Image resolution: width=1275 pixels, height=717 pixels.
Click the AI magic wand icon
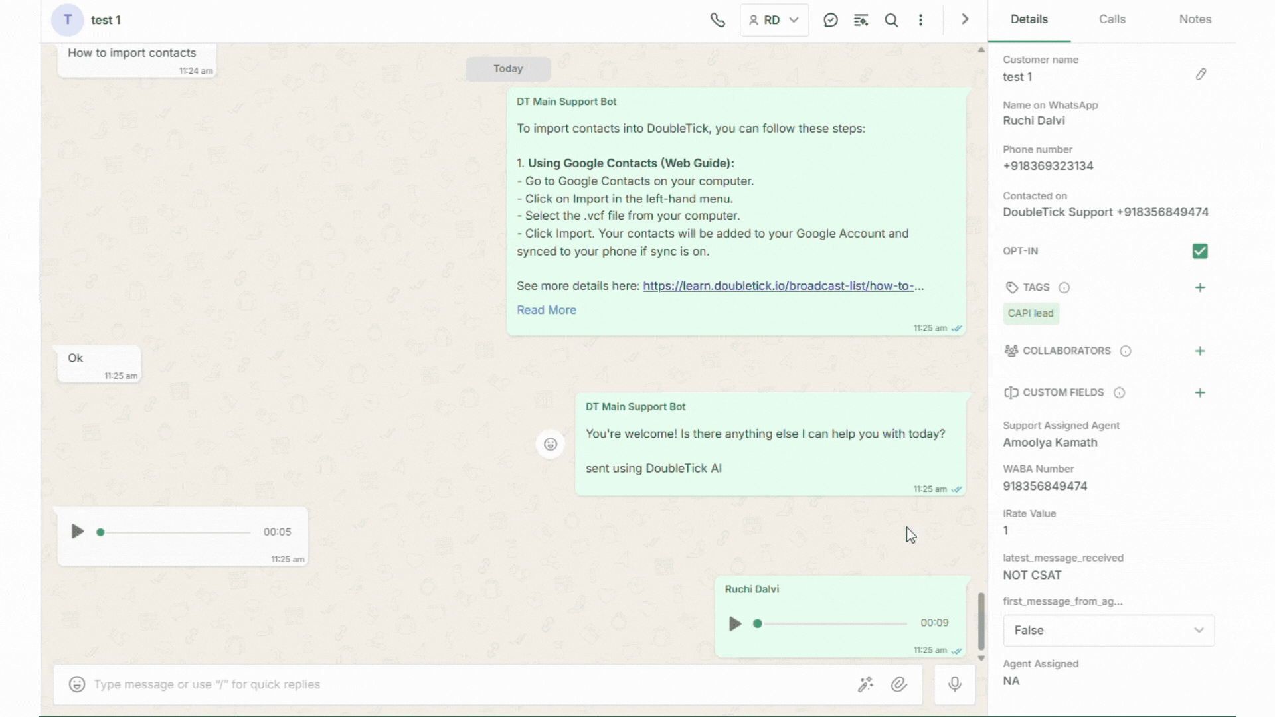[x=865, y=684]
